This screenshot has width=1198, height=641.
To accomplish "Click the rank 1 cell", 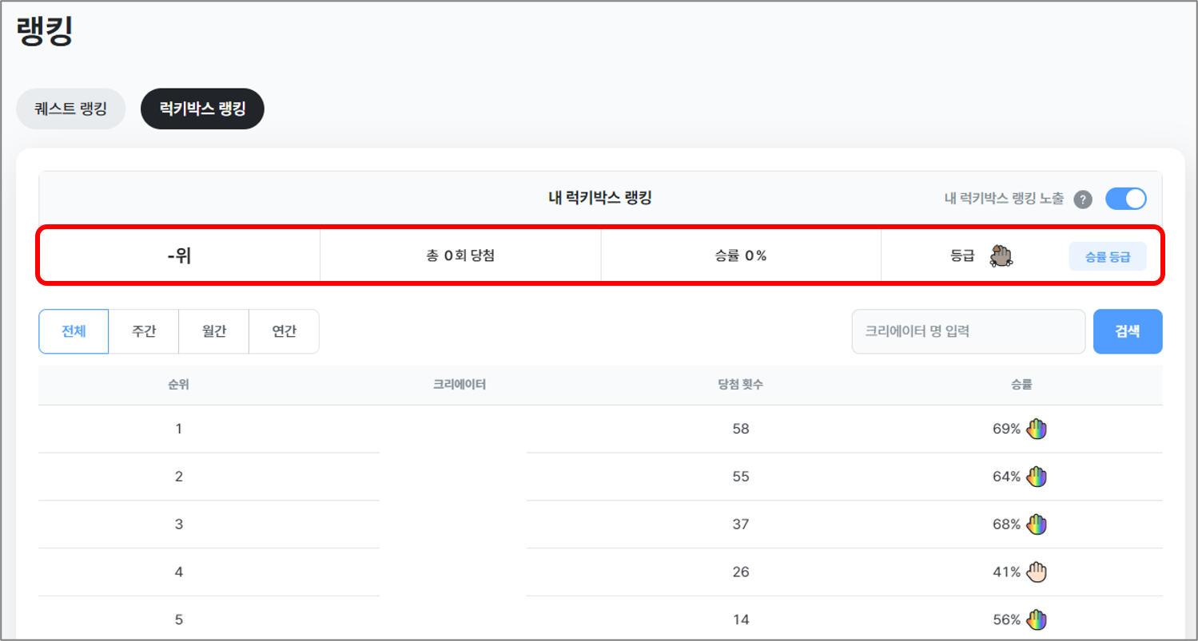I will [x=179, y=429].
